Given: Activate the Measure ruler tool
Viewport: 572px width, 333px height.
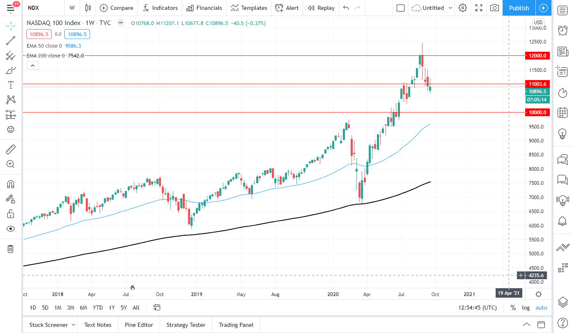Looking at the screenshot, I should tap(11, 149).
